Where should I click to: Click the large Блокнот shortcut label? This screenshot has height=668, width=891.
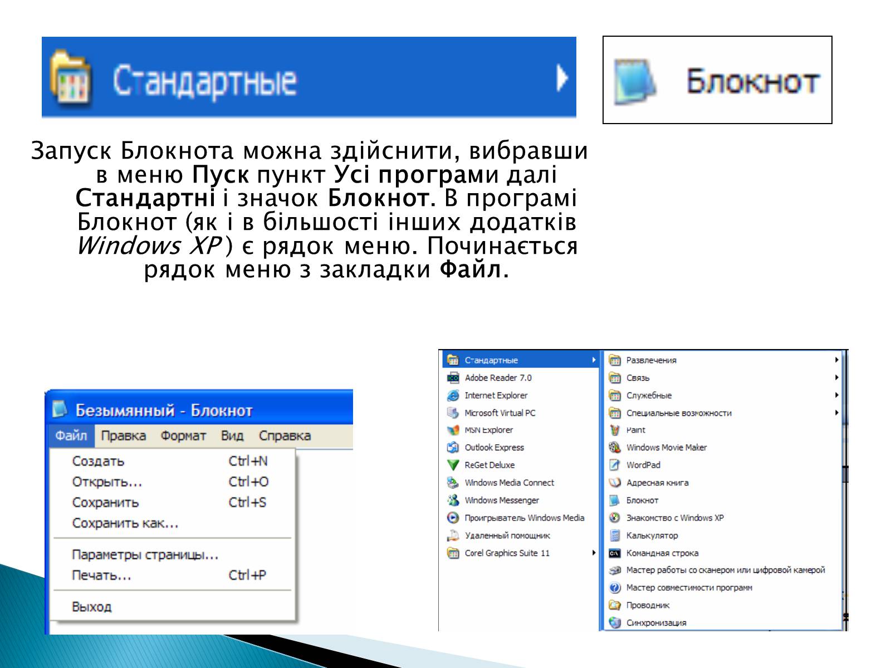752,81
